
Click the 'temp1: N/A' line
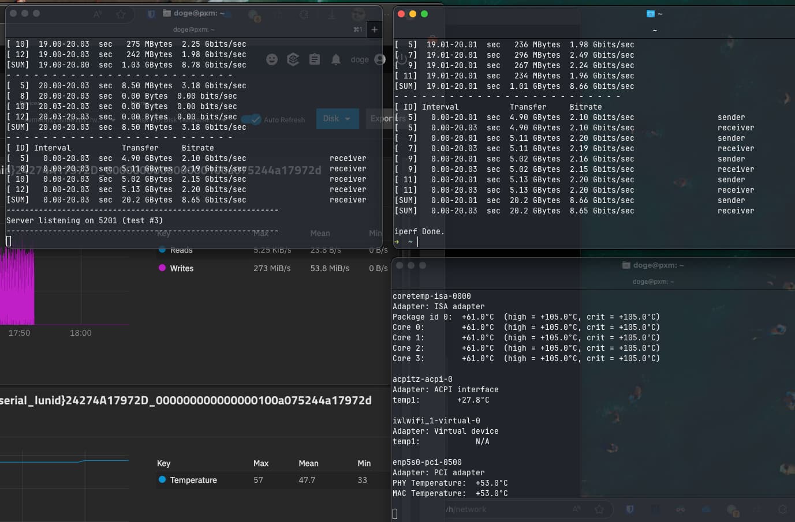coord(441,441)
